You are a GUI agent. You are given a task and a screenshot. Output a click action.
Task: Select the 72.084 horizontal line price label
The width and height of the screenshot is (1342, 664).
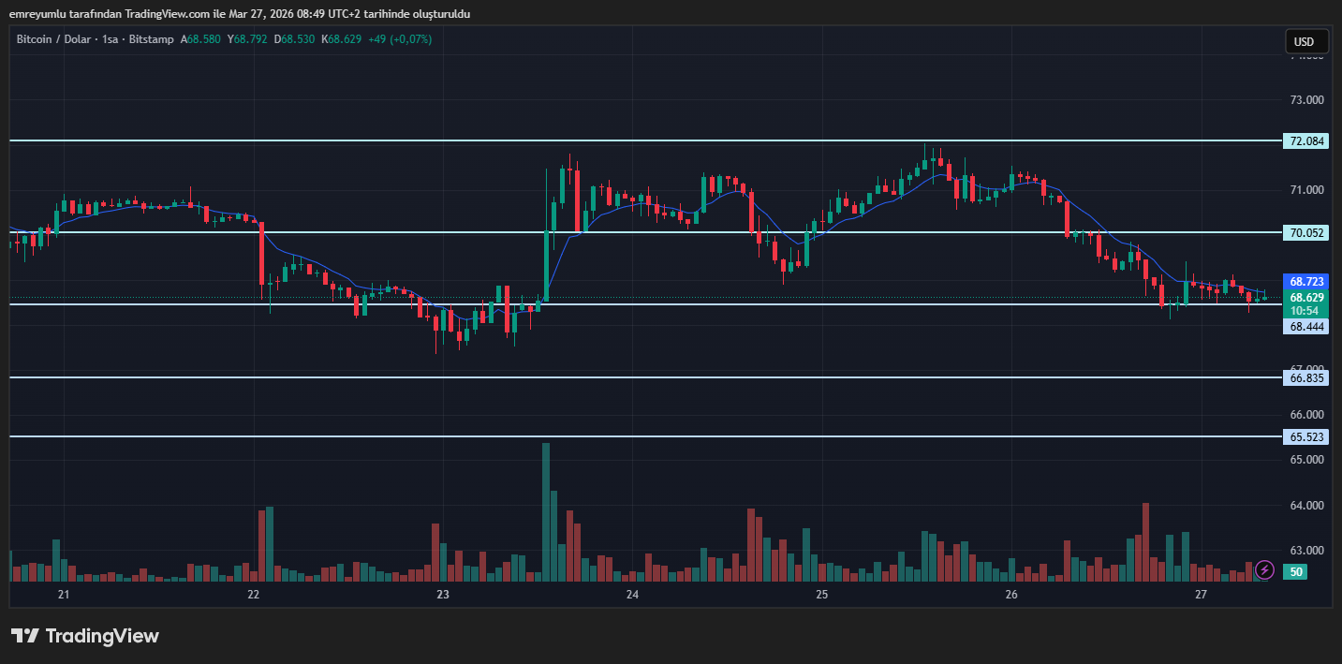tap(1306, 141)
